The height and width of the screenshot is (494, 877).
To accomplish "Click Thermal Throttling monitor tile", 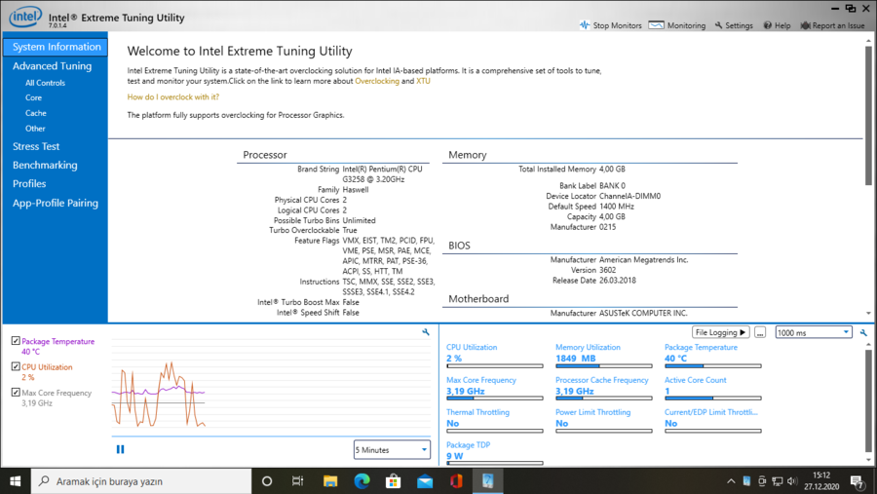I will pos(494,421).
